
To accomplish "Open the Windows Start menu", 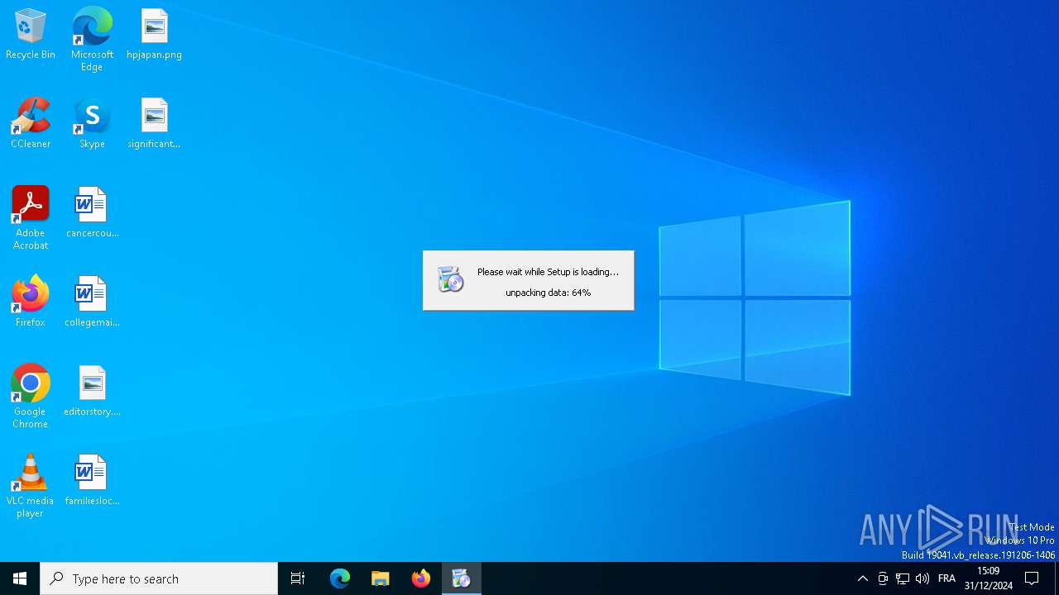I will [20, 578].
